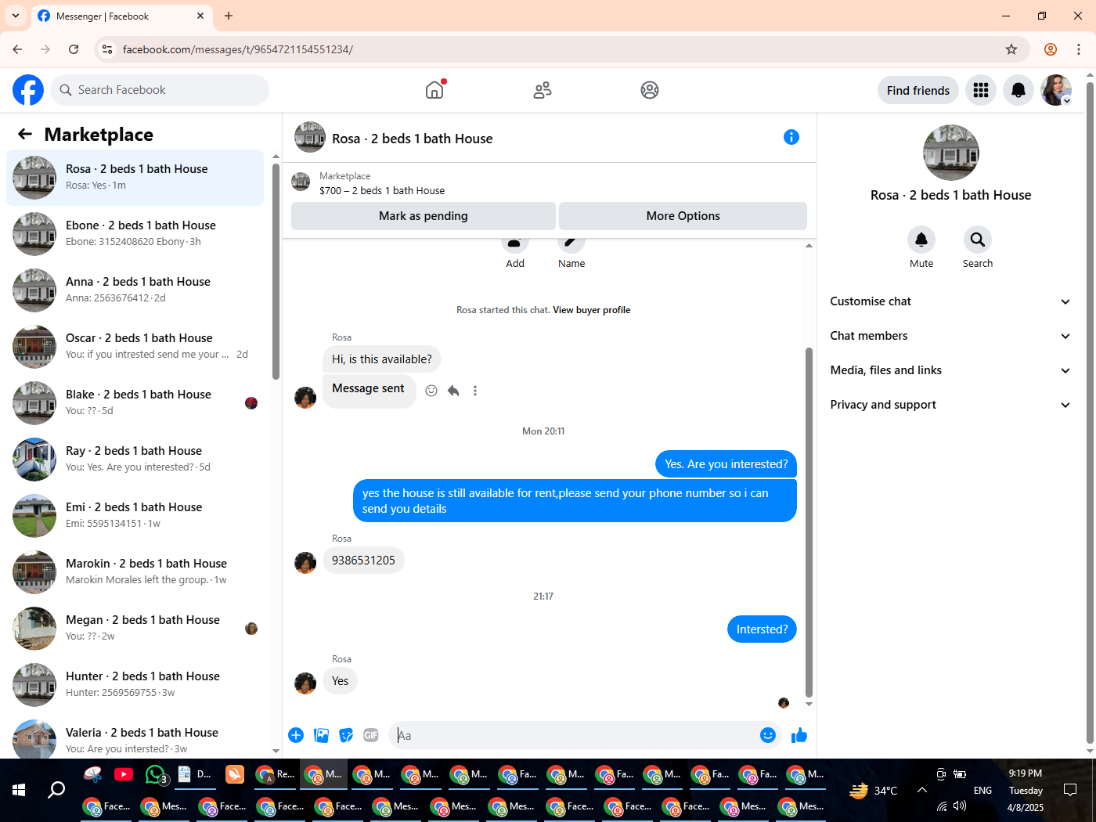This screenshot has height=822, width=1096.
Task: Click the Add people icon in chat
Action: coord(515,243)
